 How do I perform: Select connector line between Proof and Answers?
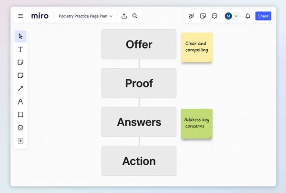click(x=139, y=103)
